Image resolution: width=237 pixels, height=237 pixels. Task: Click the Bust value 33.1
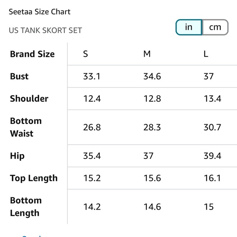pyautogui.click(x=92, y=76)
